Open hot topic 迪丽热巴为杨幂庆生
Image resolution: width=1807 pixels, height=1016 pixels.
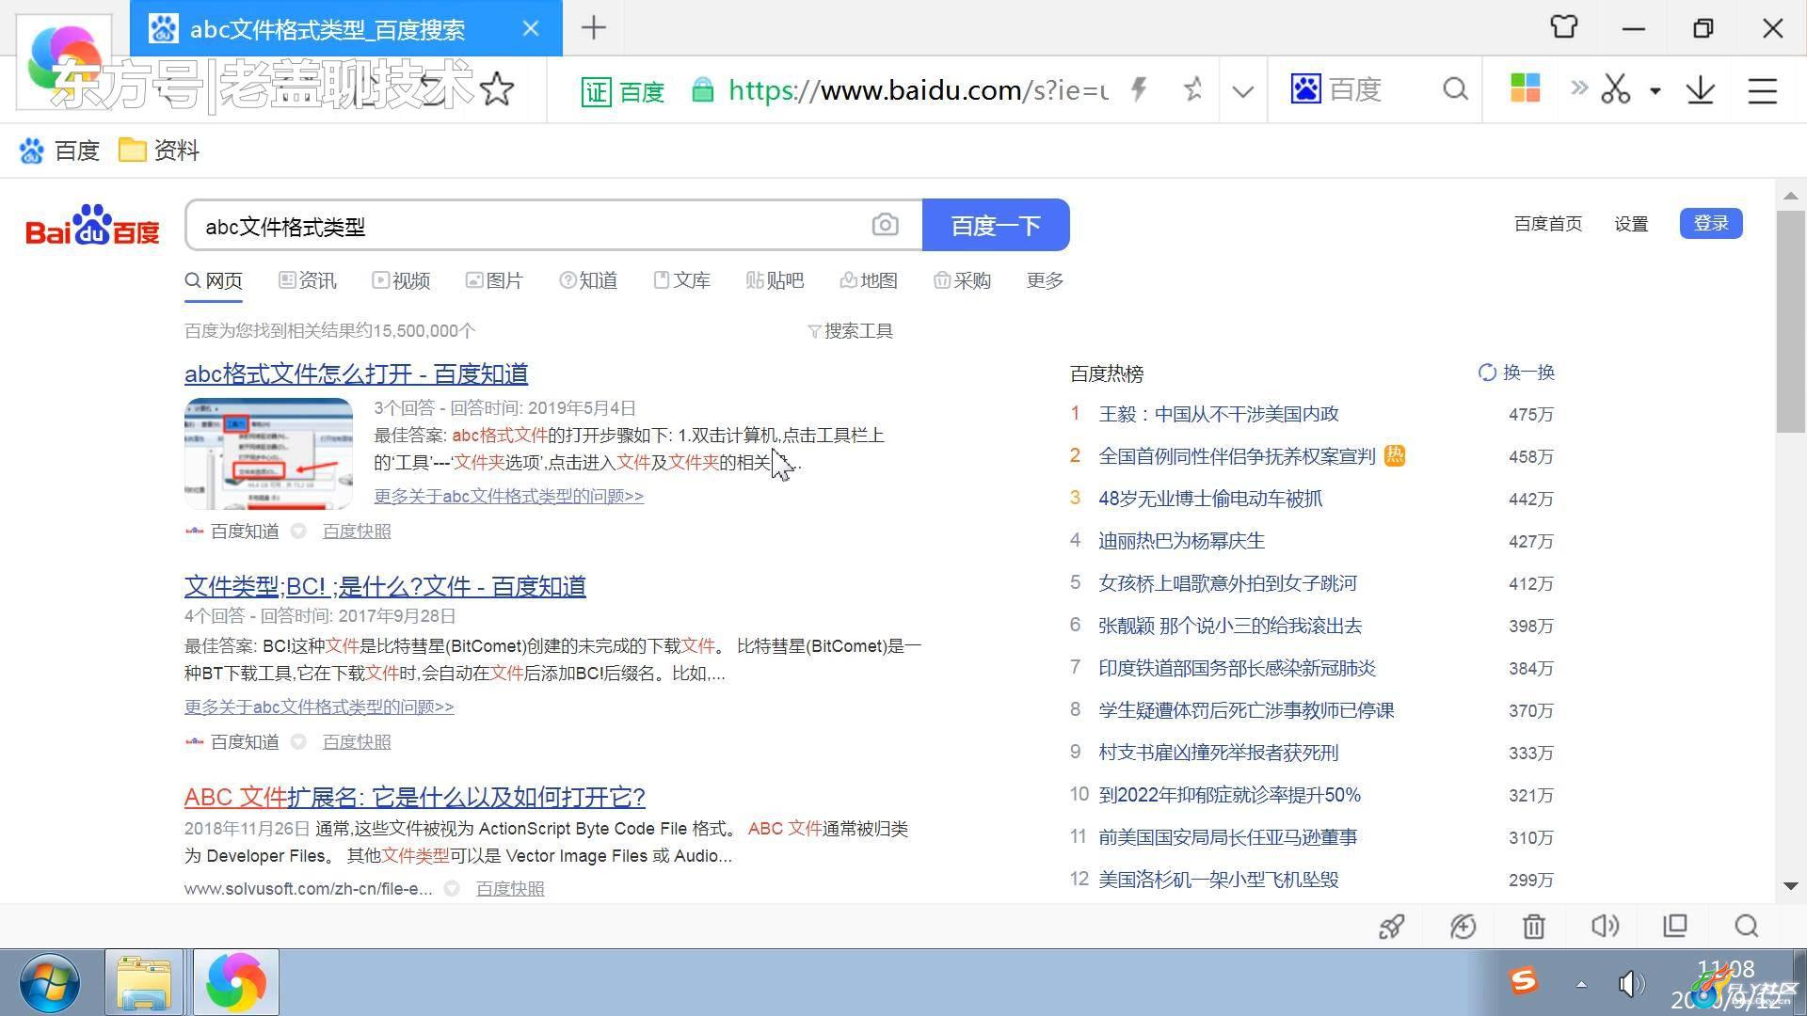(1181, 541)
